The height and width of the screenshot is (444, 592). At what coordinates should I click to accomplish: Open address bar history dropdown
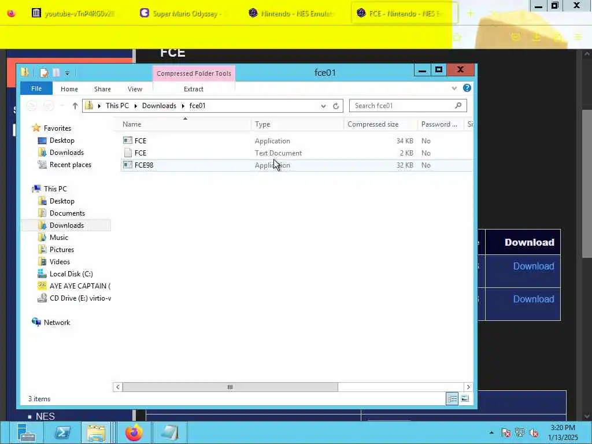click(x=323, y=106)
